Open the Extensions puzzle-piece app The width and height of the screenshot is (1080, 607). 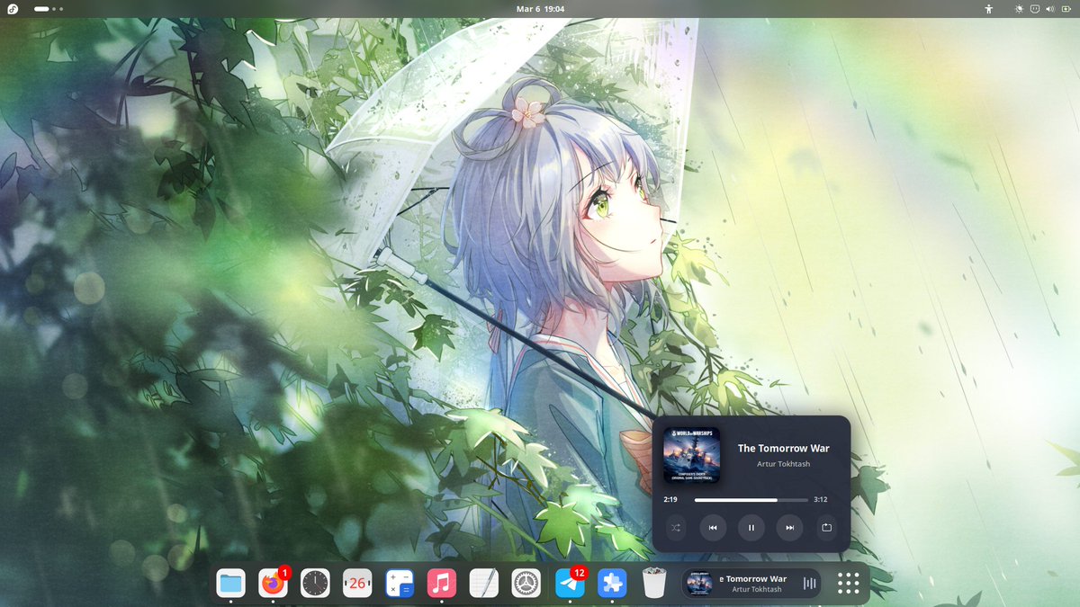click(x=612, y=584)
